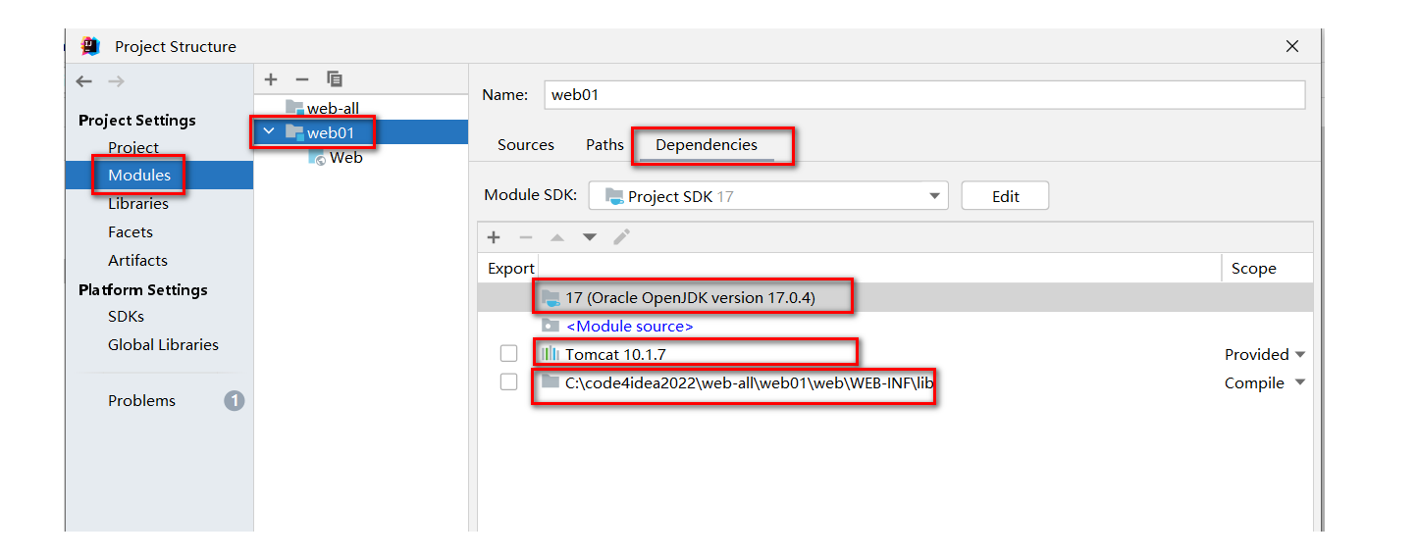1417x559 pixels.
Task: Click the Export column header
Action: 511,268
